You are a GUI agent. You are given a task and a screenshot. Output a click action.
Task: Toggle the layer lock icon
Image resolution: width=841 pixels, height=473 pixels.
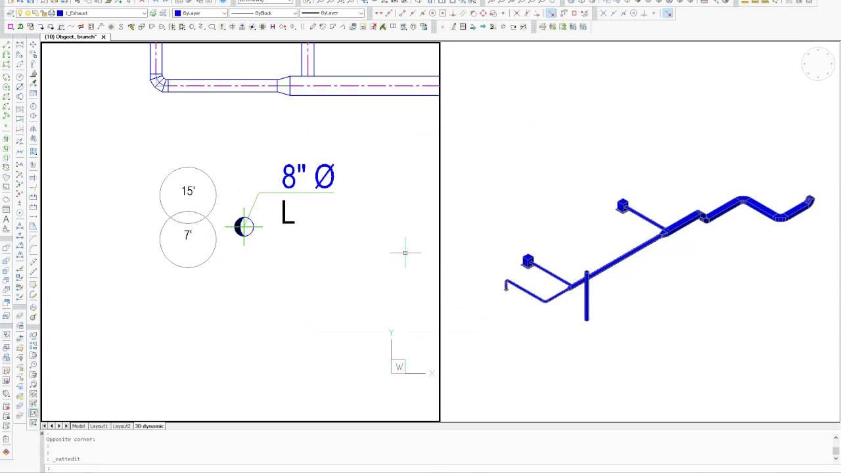43,13
